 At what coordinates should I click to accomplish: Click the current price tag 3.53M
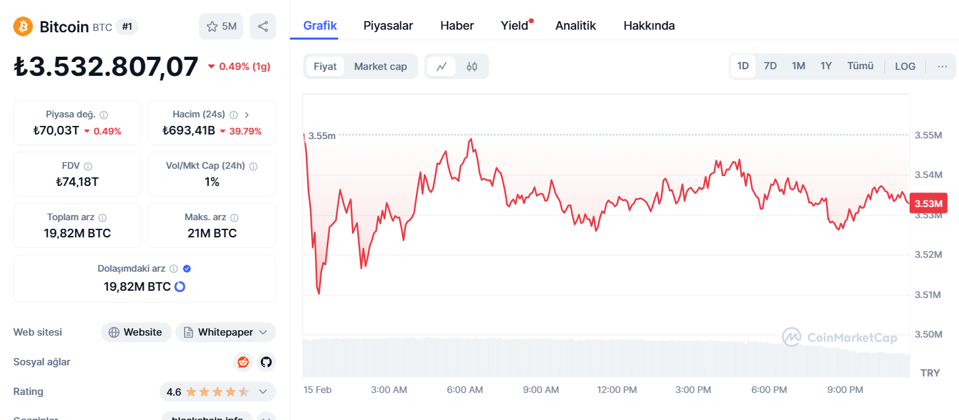(928, 202)
